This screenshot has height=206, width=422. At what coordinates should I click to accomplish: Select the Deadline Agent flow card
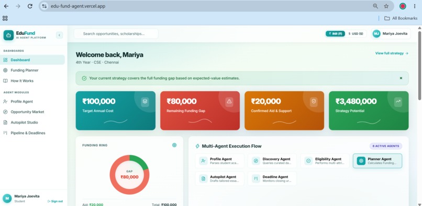[x=272, y=179]
